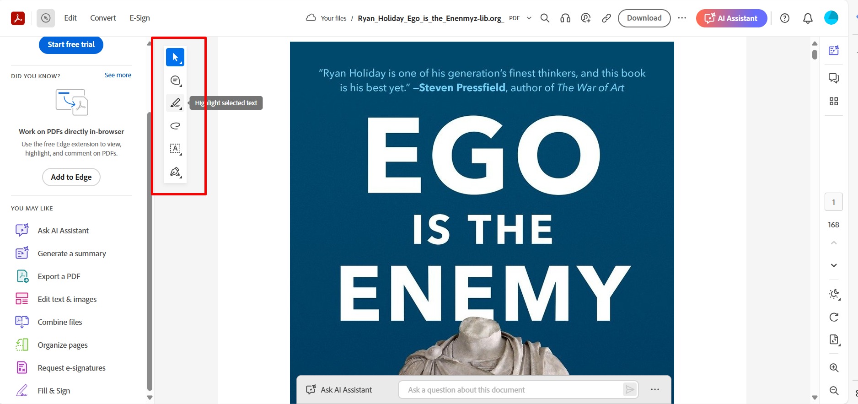Image resolution: width=858 pixels, height=404 pixels.
Task: Zoom out with magnifier minus
Action: pyautogui.click(x=834, y=390)
